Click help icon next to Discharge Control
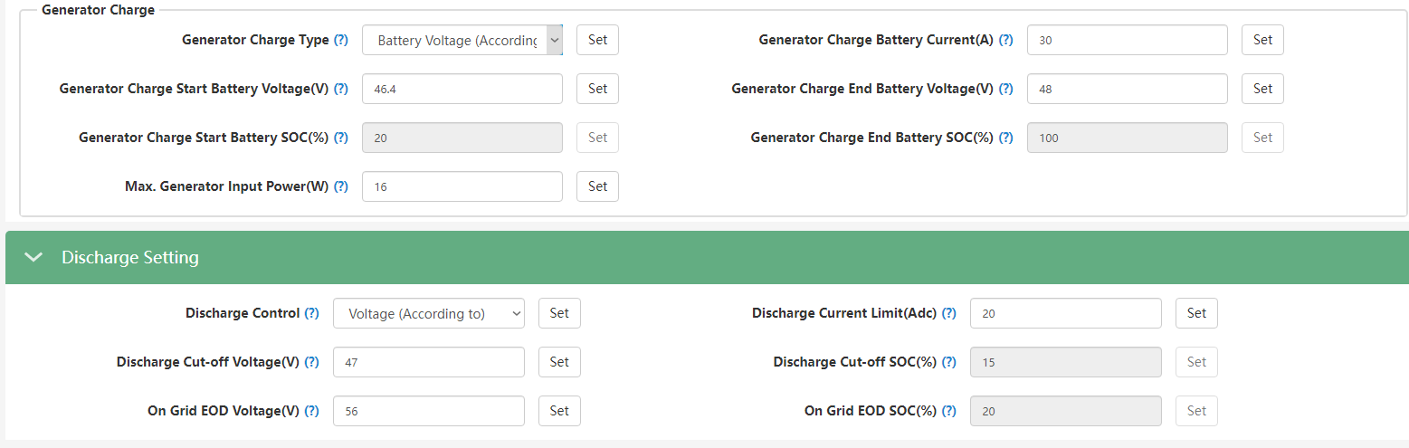The image size is (1409, 448). click(x=311, y=313)
